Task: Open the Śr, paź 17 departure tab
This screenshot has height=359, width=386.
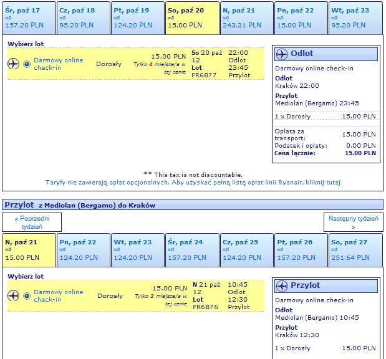Action: 29,18
